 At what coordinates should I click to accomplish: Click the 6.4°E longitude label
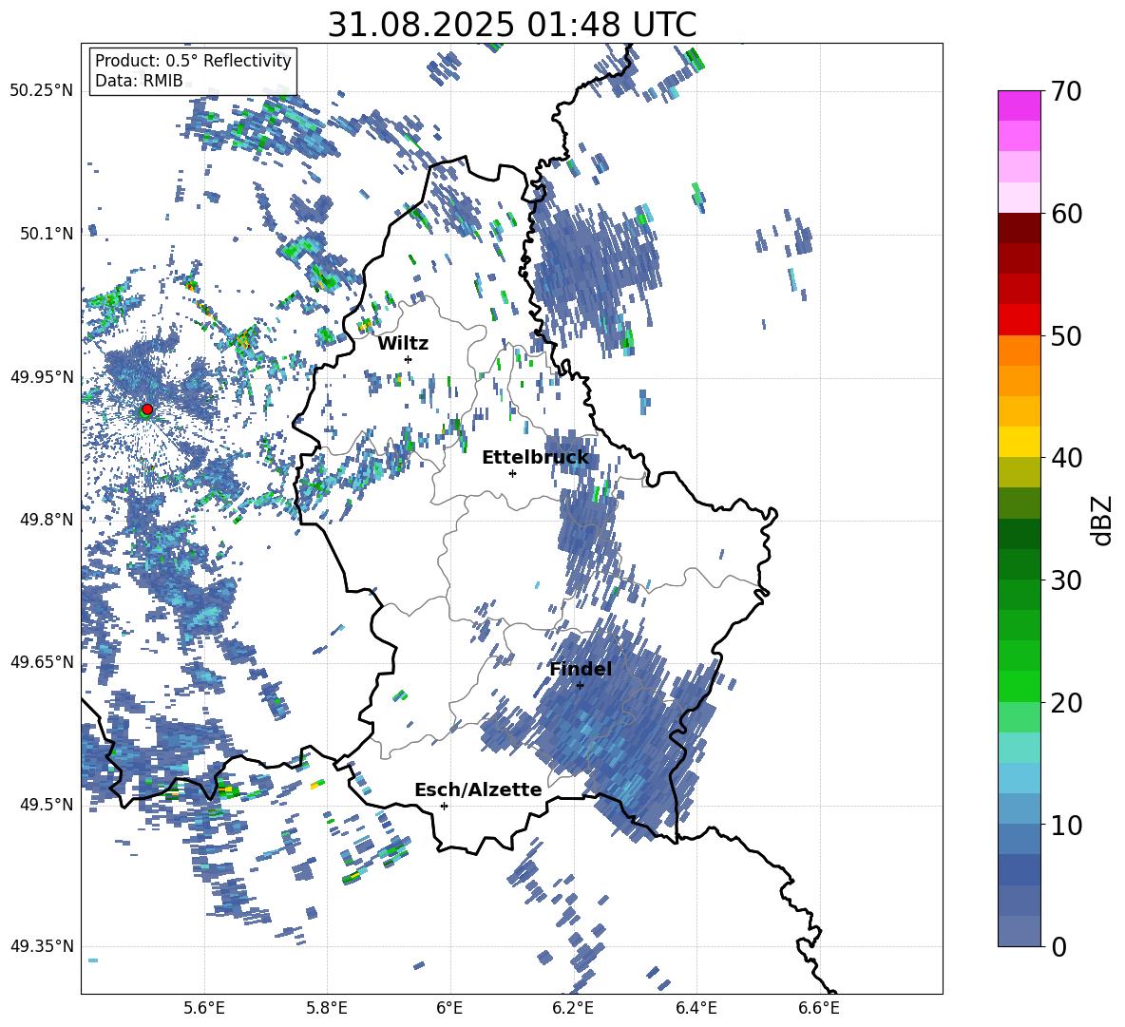coord(696,1008)
